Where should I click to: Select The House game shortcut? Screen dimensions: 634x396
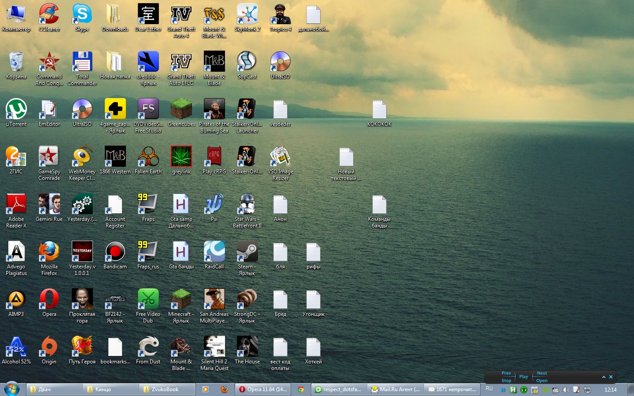click(247, 347)
